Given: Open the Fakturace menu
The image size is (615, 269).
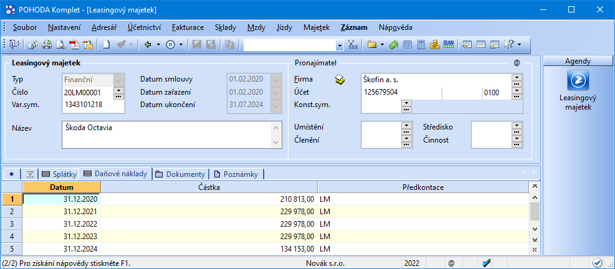Looking at the screenshot, I should tap(188, 27).
